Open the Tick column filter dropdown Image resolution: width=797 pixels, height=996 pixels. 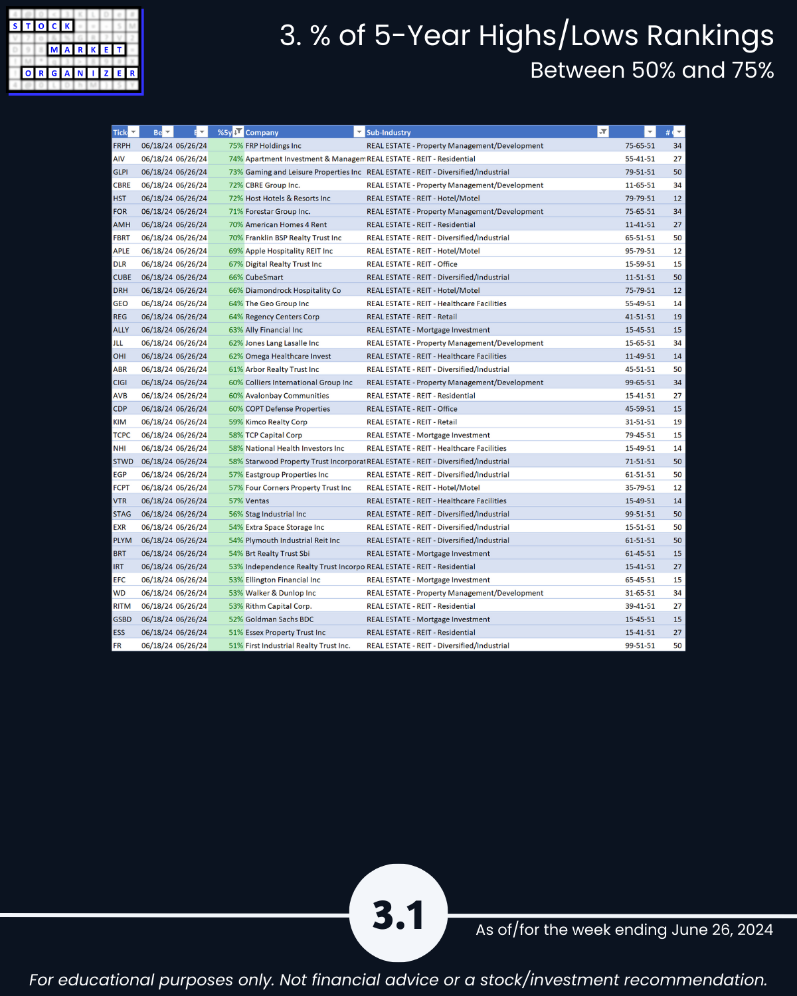tap(133, 132)
